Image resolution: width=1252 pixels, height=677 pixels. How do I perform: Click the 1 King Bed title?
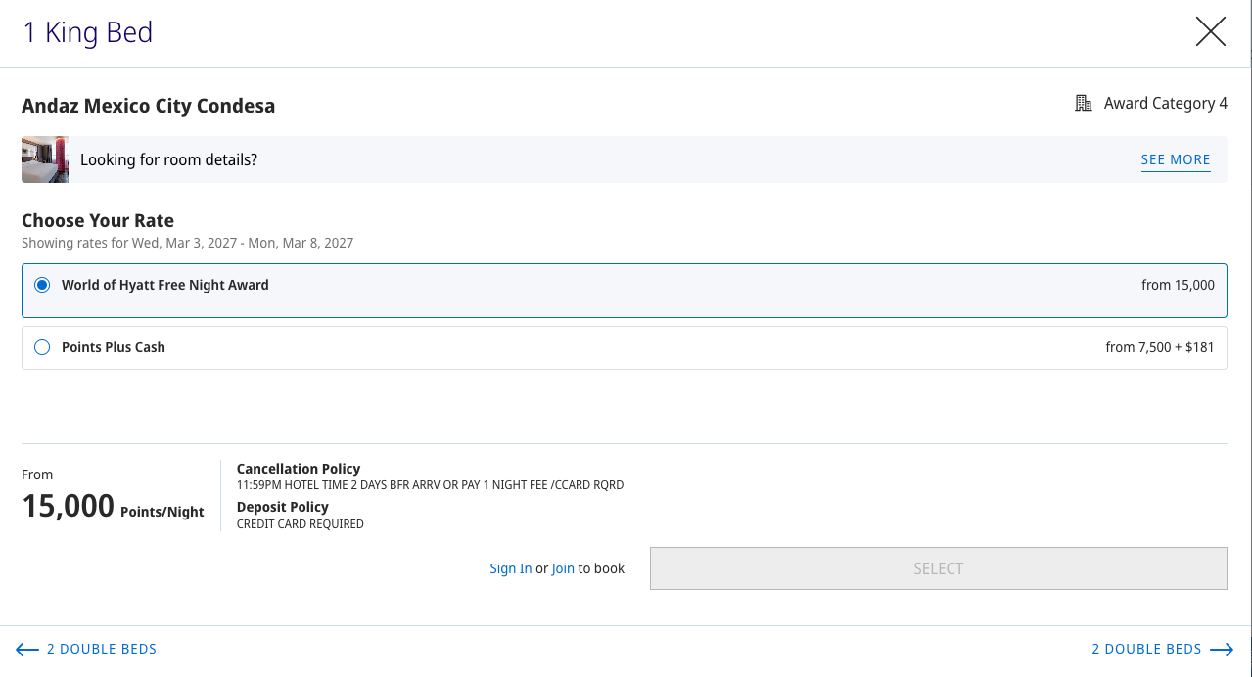88,32
